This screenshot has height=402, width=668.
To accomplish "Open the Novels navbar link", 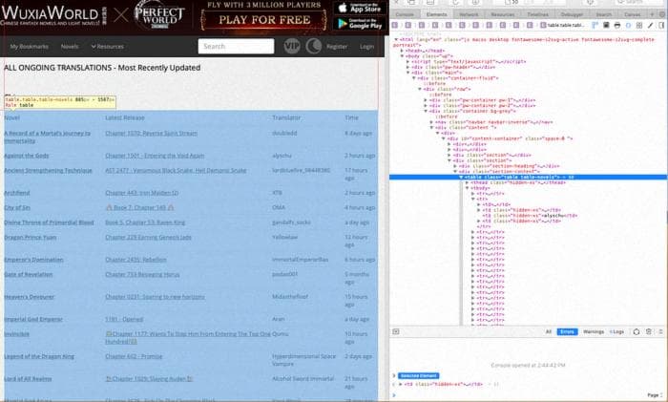I will tap(70, 46).
